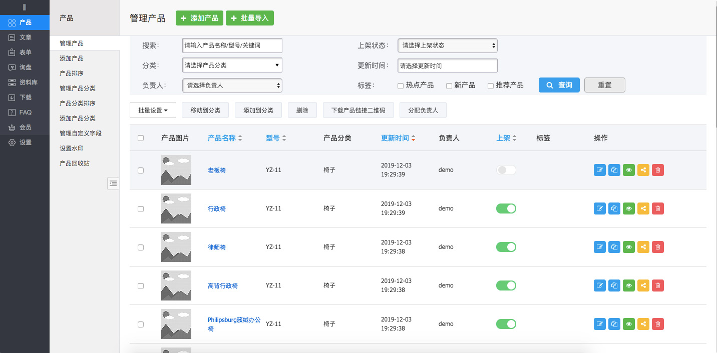Collapse the submenu with the sidebar fold icon
Screen dimensions: 717x353
[x=113, y=183]
